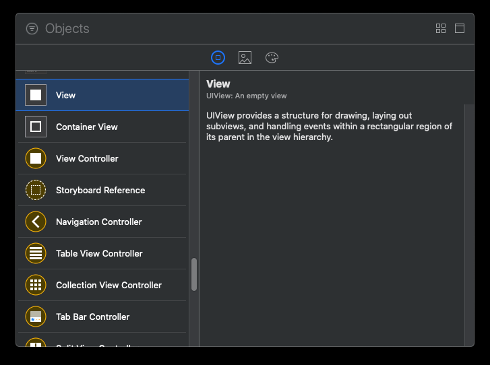Click the detail pane vertical scrollbar
Screen dimensions: 490x365
tap(469, 222)
